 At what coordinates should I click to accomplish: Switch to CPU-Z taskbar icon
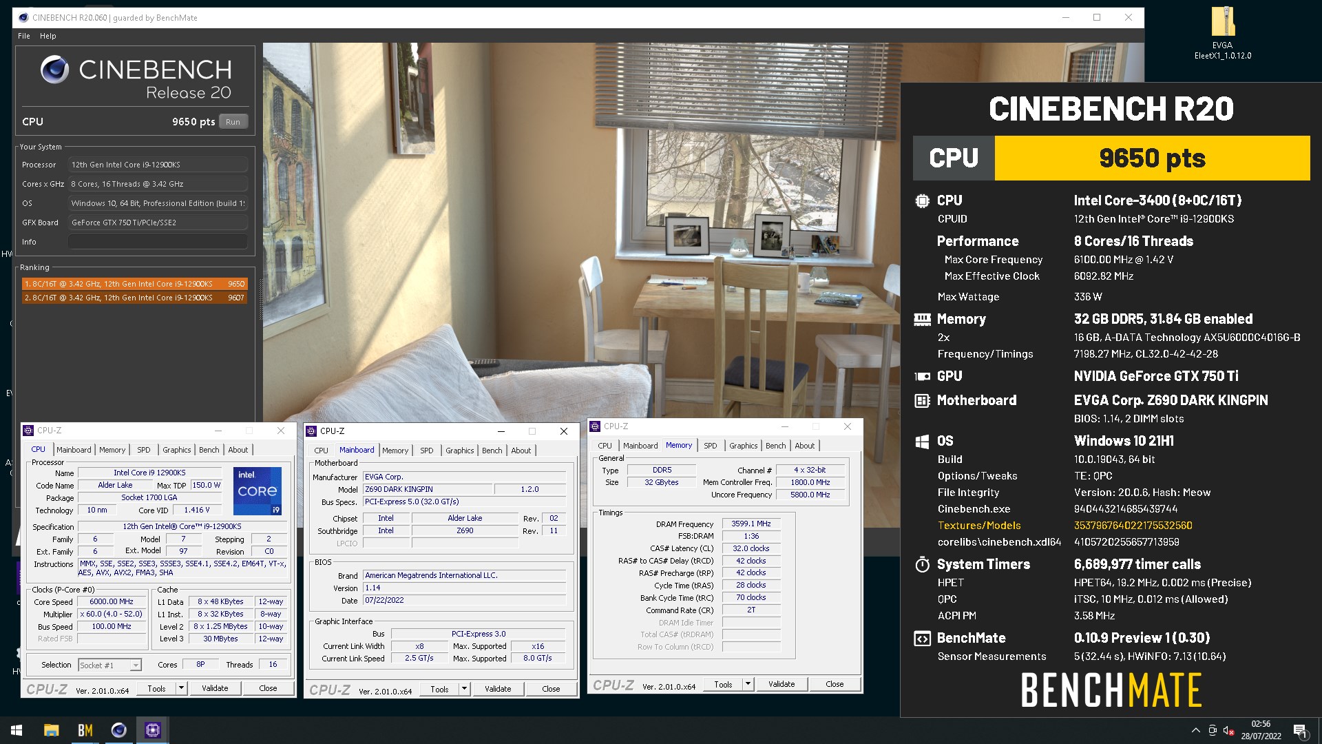coord(153,730)
